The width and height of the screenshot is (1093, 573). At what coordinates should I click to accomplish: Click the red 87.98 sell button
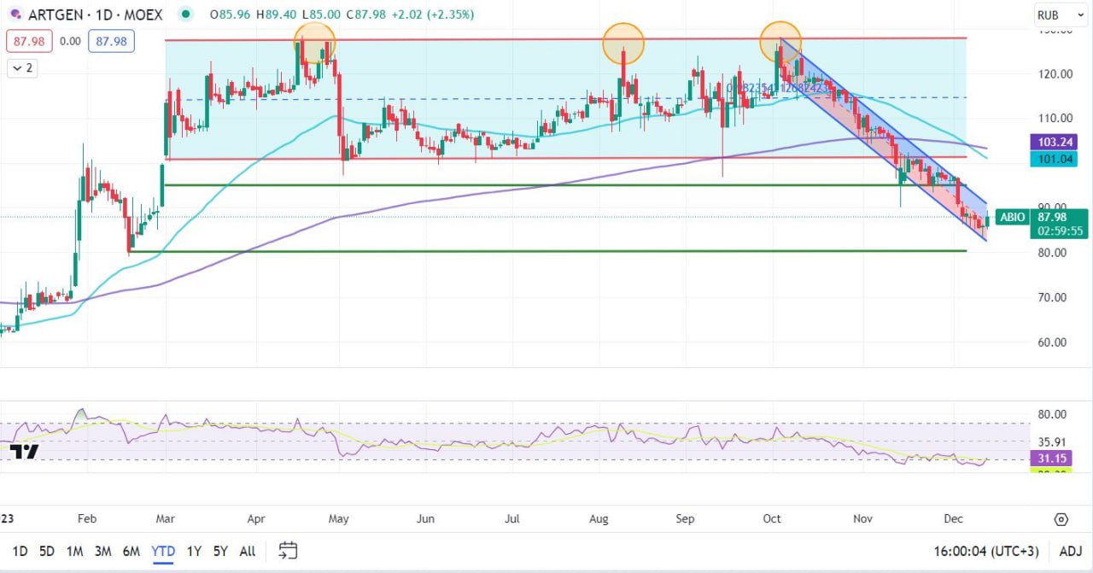click(29, 40)
